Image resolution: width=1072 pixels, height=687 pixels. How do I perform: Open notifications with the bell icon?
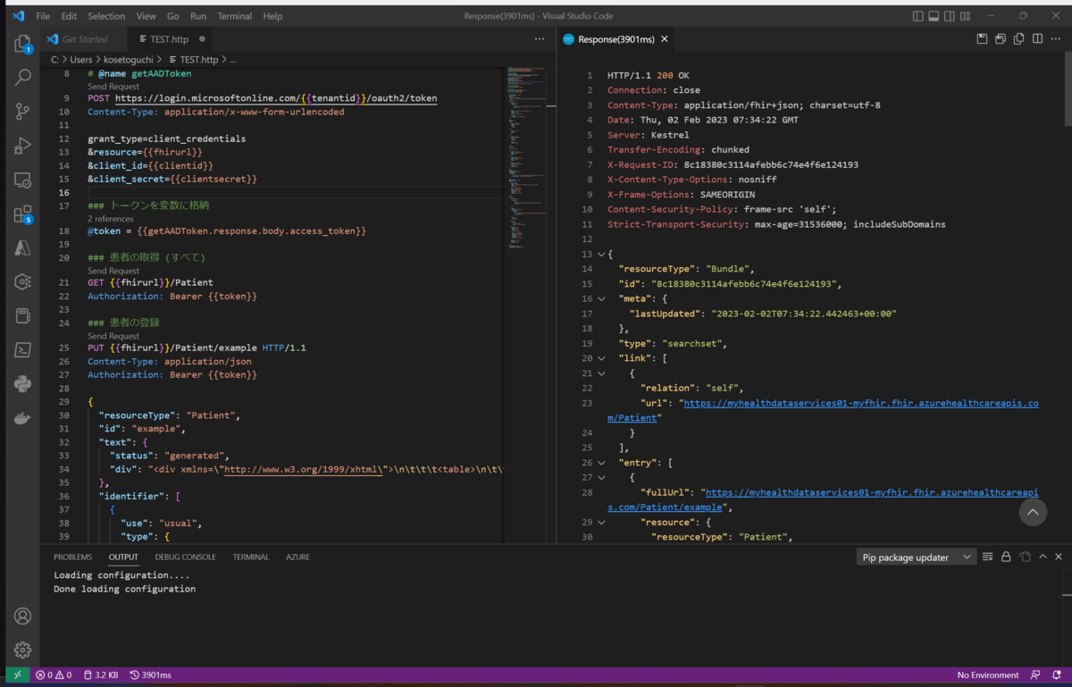point(1058,674)
